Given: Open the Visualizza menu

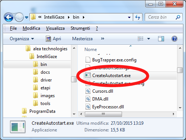Looking at the screenshot, I should tap(55, 28).
